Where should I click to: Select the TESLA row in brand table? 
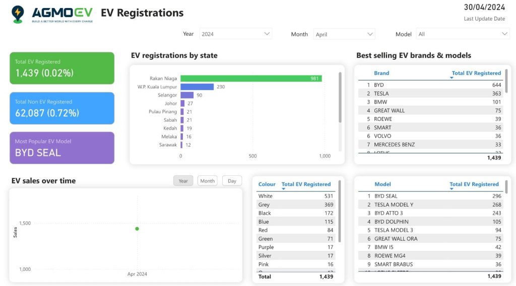click(x=381, y=93)
